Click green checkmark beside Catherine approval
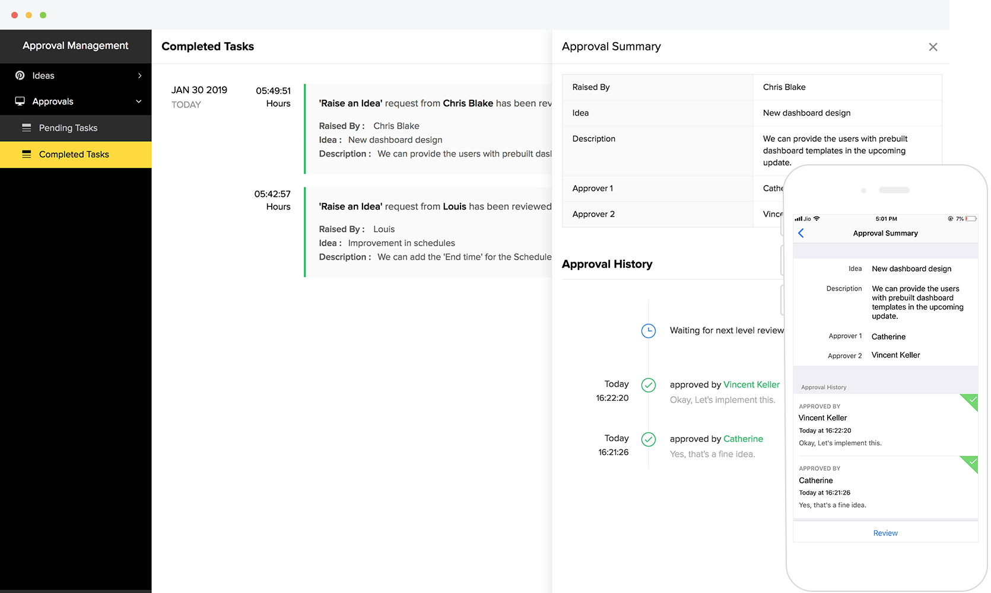 (649, 439)
